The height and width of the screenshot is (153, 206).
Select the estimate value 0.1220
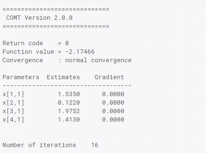[x=69, y=103]
